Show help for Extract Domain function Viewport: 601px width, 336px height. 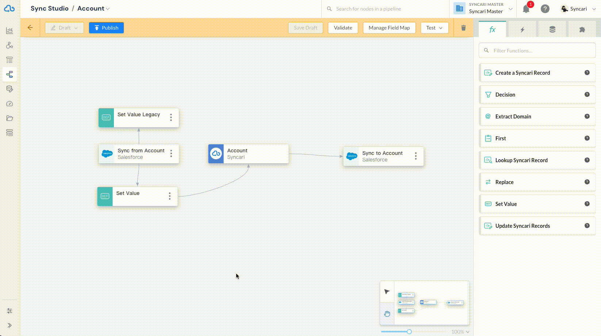click(587, 116)
